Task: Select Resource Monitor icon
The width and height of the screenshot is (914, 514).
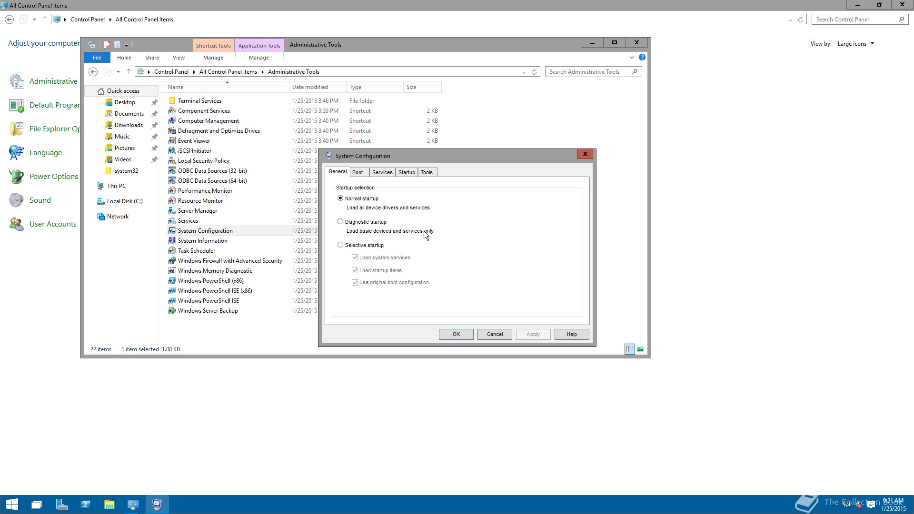Action: click(172, 201)
